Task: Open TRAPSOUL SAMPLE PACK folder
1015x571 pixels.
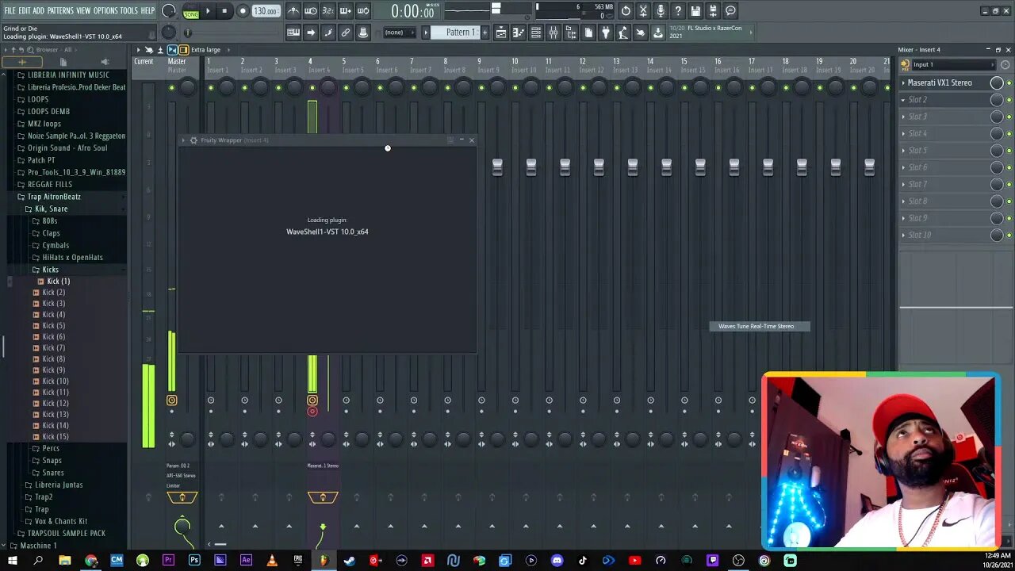Action: [x=62, y=534]
